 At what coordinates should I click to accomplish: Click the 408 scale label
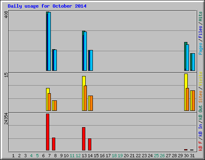6,15
